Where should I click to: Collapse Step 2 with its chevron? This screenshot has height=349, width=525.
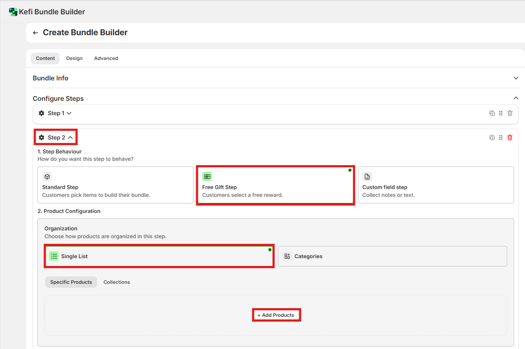click(70, 137)
